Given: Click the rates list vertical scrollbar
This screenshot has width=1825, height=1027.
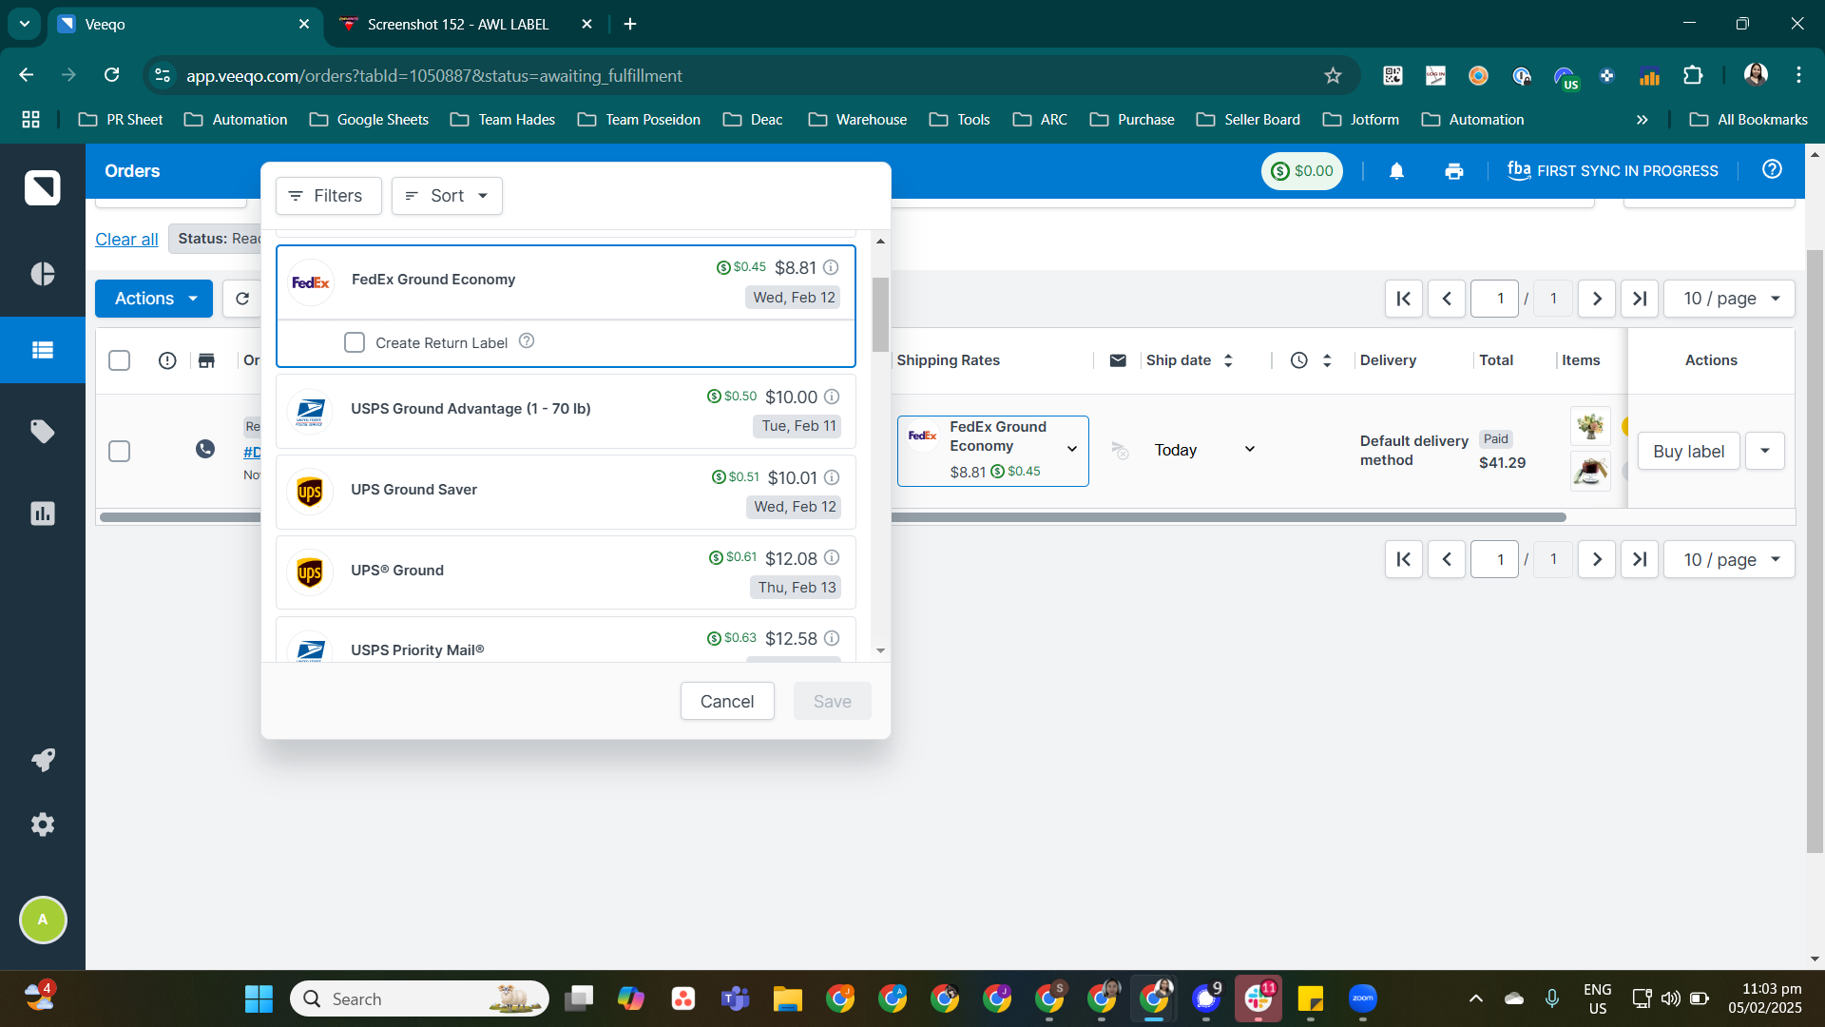Looking at the screenshot, I should pyautogui.click(x=880, y=314).
